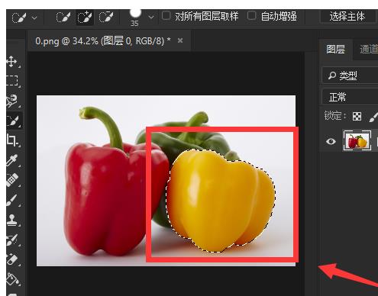The image size is (378, 296).
Task: Select the Lasso tool
Action: click(11, 101)
